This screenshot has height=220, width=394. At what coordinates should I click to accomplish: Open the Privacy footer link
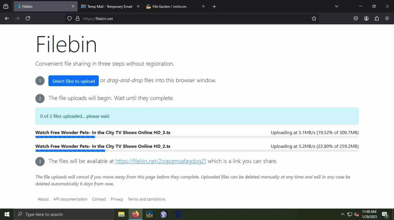coord(117,199)
